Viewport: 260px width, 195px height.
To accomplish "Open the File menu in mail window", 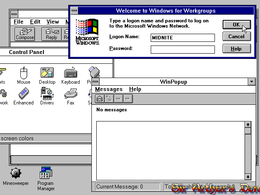I will pos(18,22).
